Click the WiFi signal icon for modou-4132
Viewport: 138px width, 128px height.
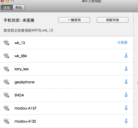click(x=6, y=121)
